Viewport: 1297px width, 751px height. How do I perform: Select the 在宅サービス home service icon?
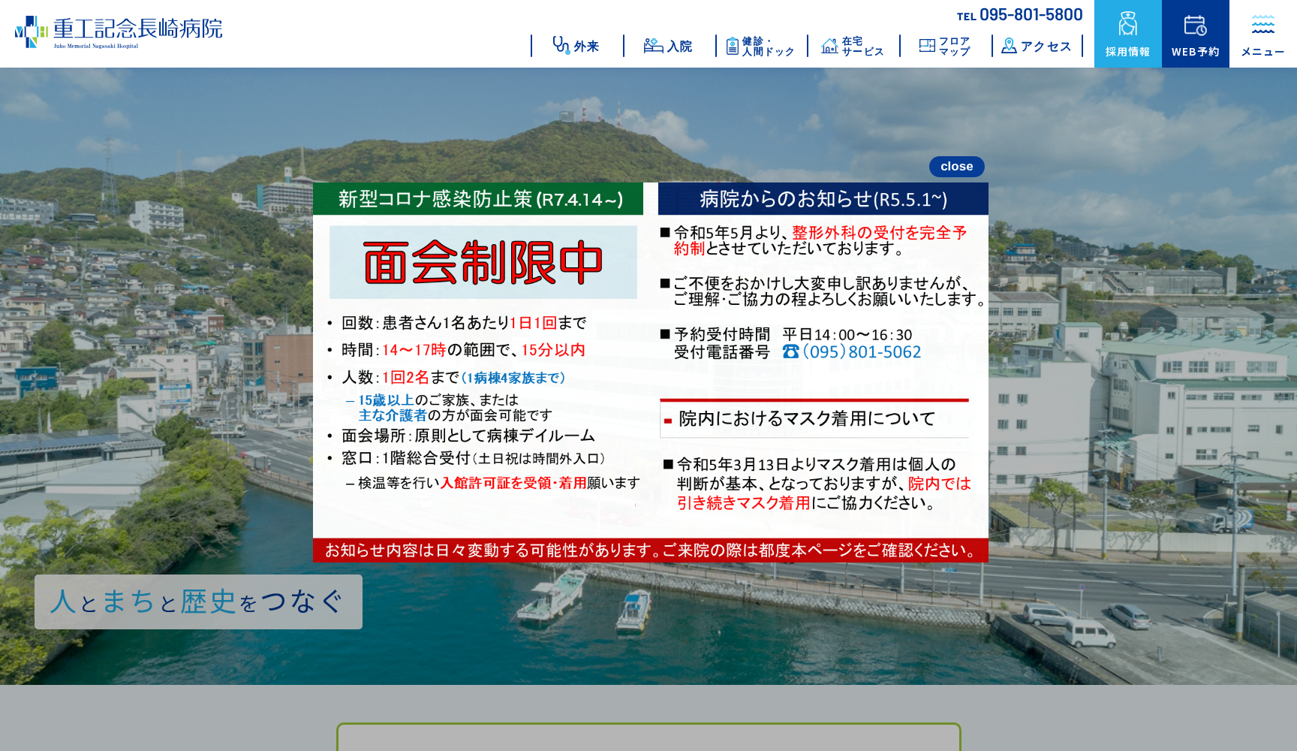[830, 44]
